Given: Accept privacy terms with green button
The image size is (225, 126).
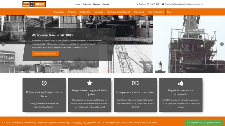Looking at the screenshot, I should click(203, 123).
